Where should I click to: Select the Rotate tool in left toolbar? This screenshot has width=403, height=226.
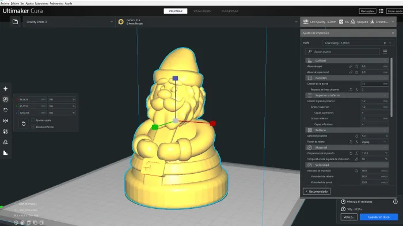tap(5, 110)
